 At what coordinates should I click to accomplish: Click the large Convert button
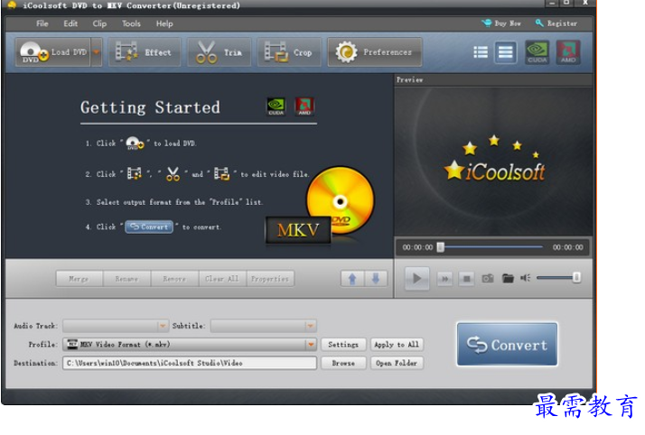(x=507, y=344)
